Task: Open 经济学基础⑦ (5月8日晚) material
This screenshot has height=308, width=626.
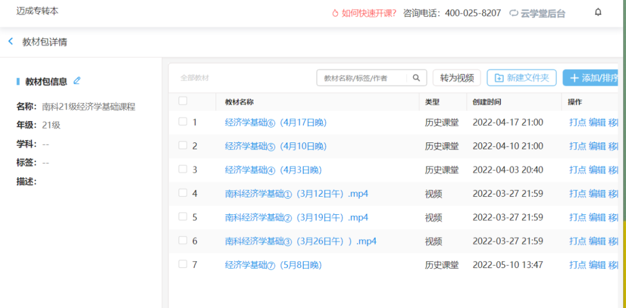Action: point(274,265)
